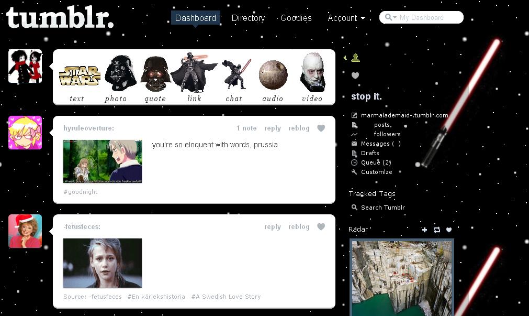Open Customize via the wrench icon
Viewport: 529px width, 316px height.
click(x=354, y=172)
